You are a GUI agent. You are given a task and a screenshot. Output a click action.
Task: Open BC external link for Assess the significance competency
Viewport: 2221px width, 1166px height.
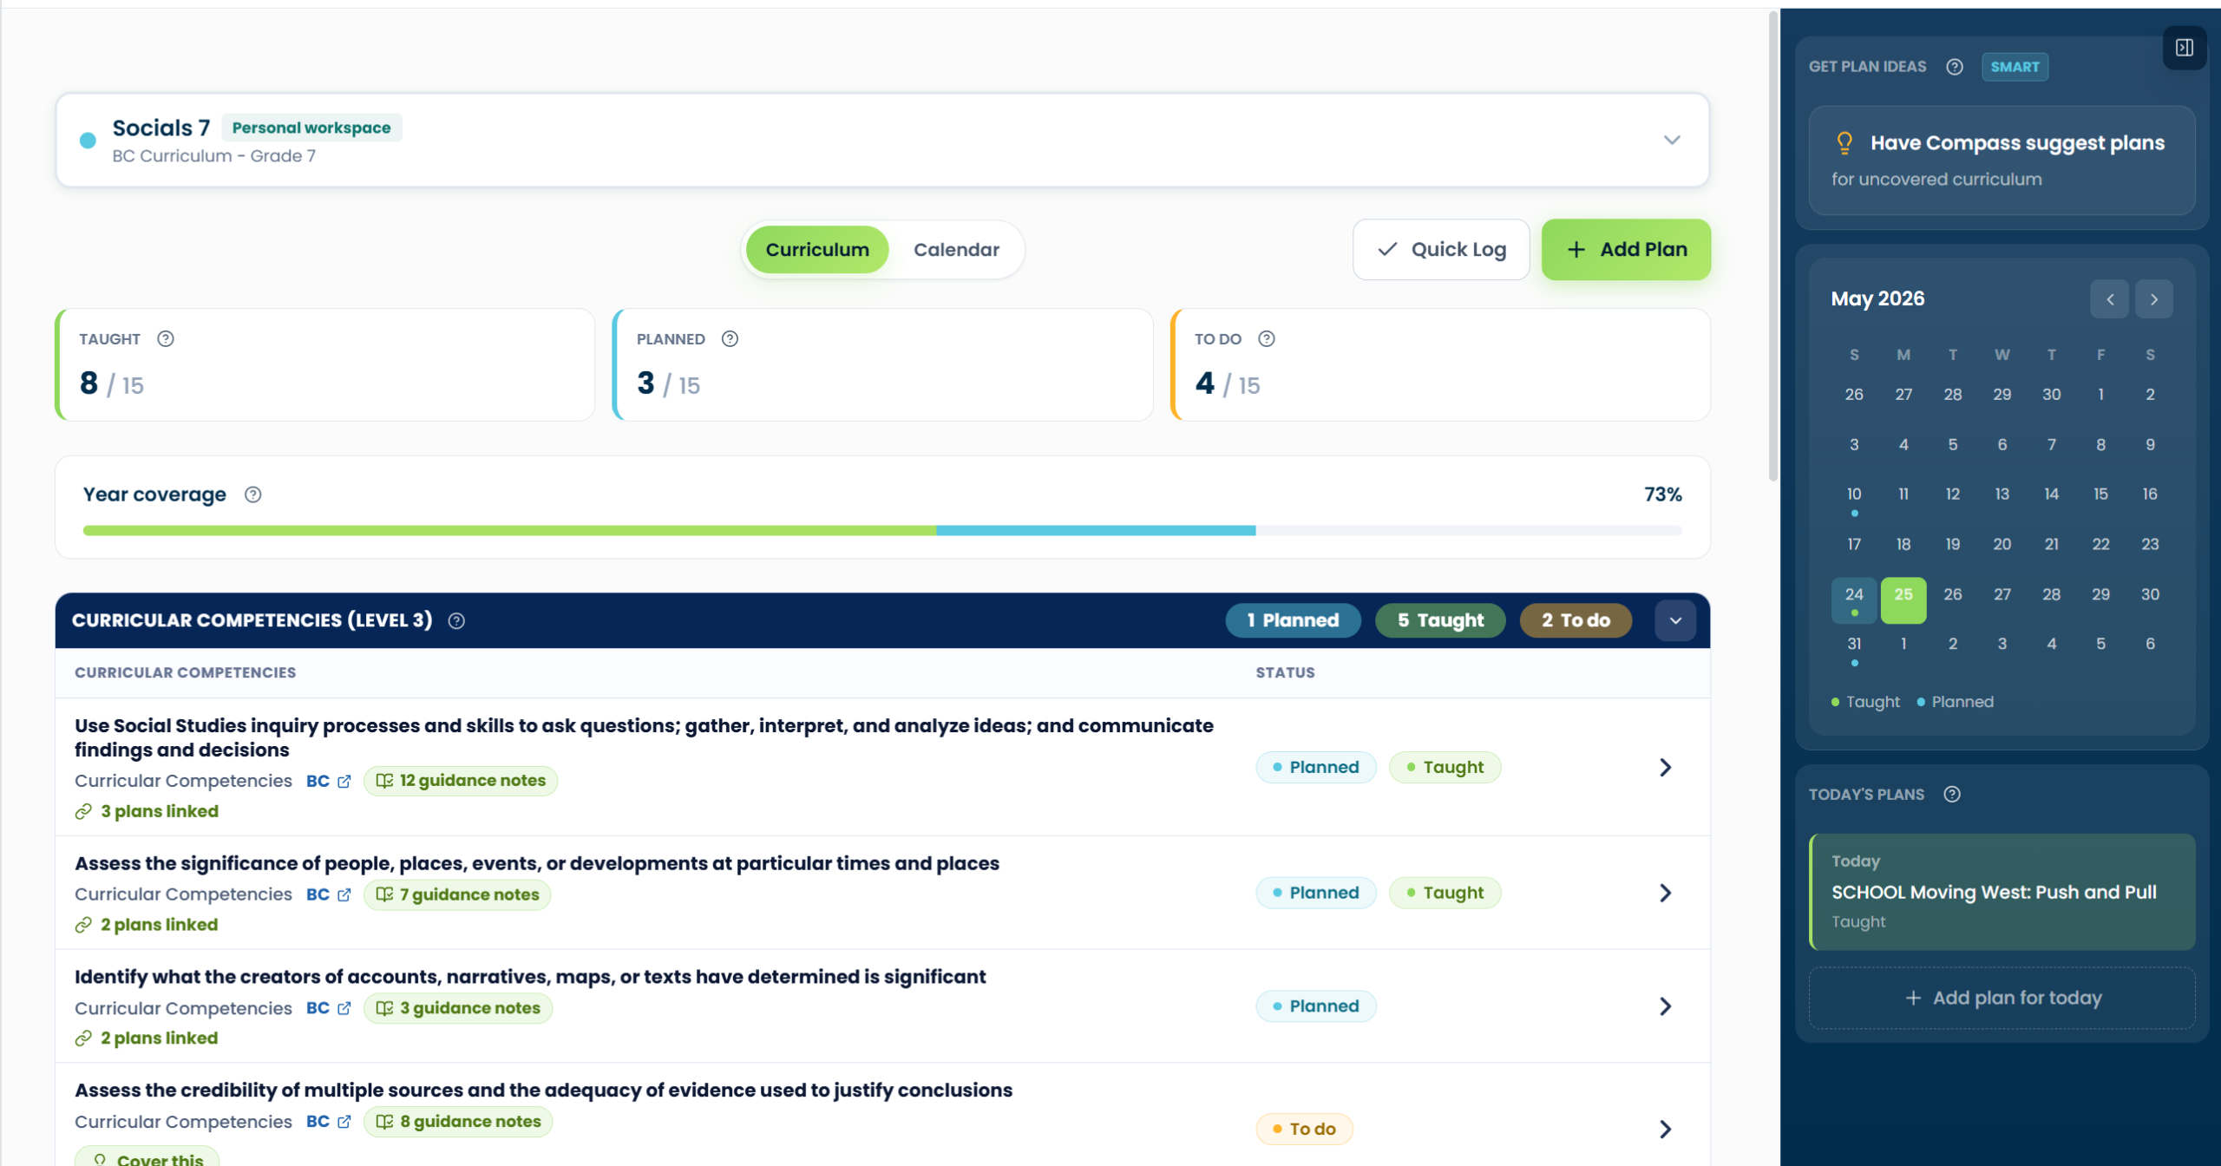328,895
